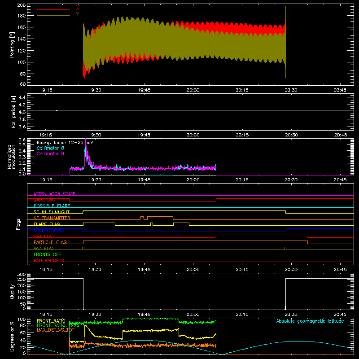
Task: Click the 4.4 tick on Roll period axis
Action: [22, 97]
